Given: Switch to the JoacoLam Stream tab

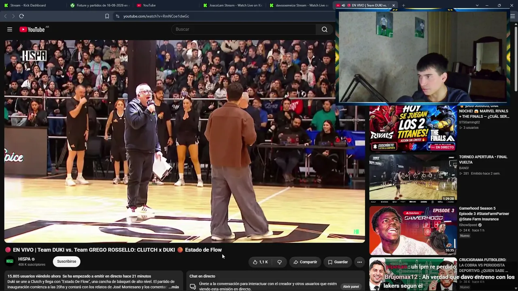Looking at the screenshot, I should tap(232, 5).
